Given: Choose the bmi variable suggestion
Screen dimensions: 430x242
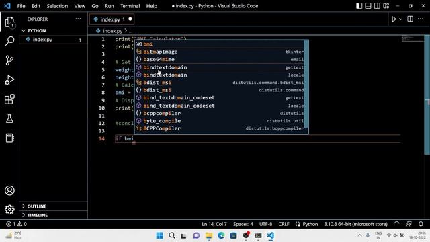Looking at the screenshot, I should coord(219,44).
